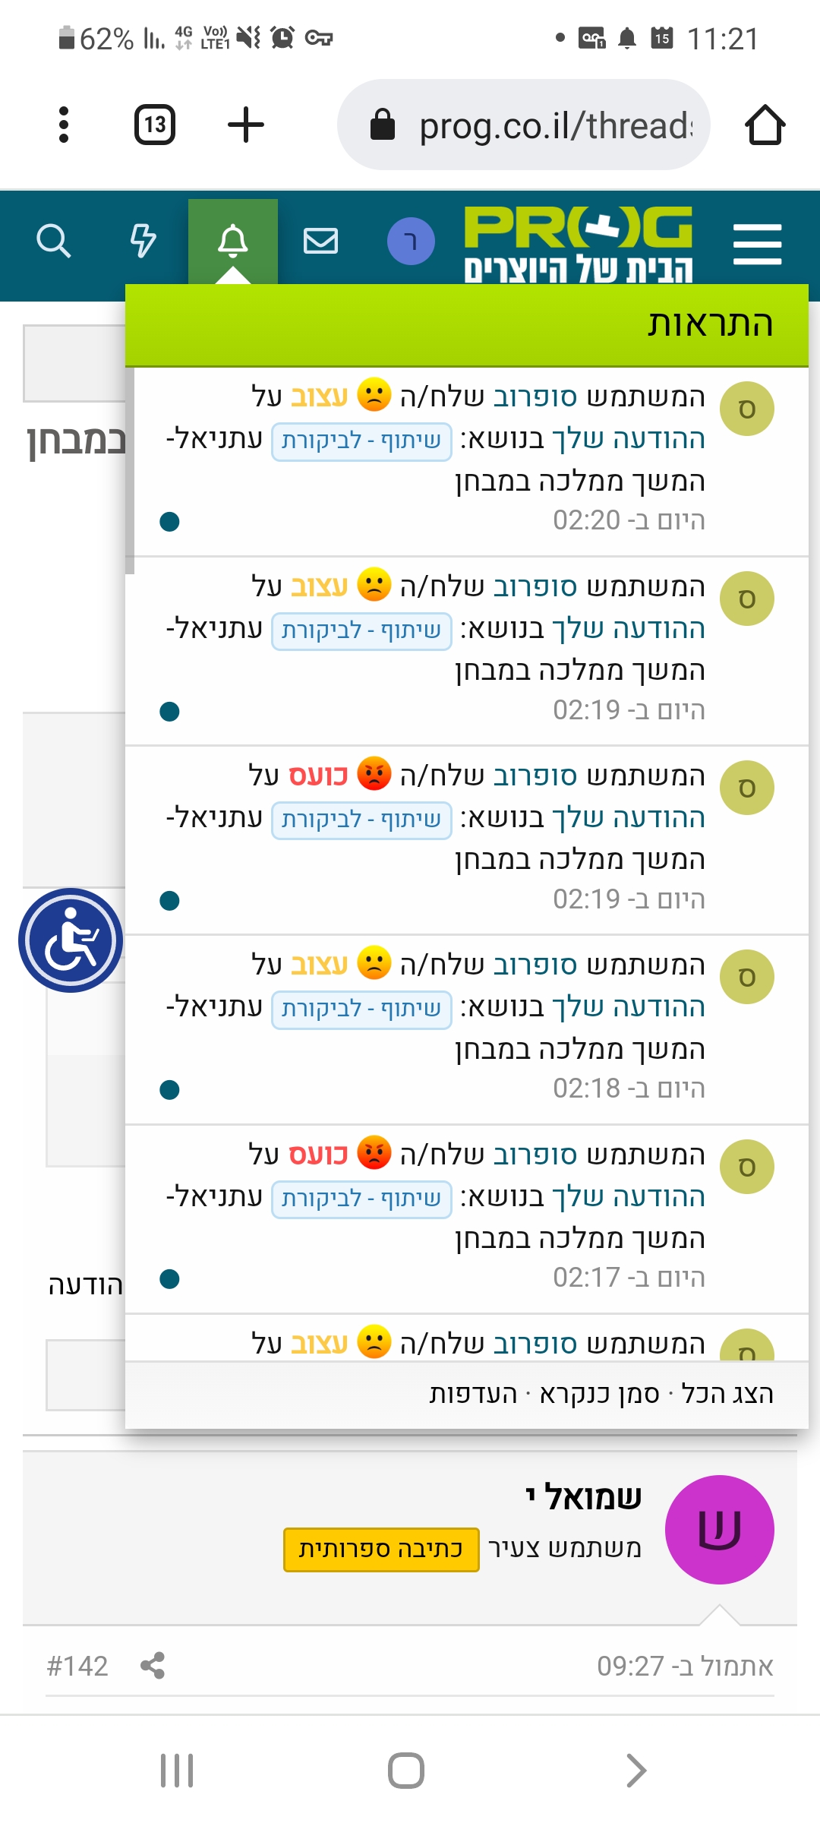The height and width of the screenshot is (1823, 820).
Task: Open the browser tab switcher showing 13
Action: coord(155,125)
